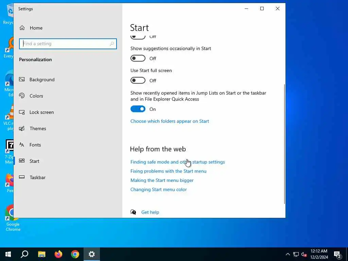Open the clock and date flyout

[319, 254]
